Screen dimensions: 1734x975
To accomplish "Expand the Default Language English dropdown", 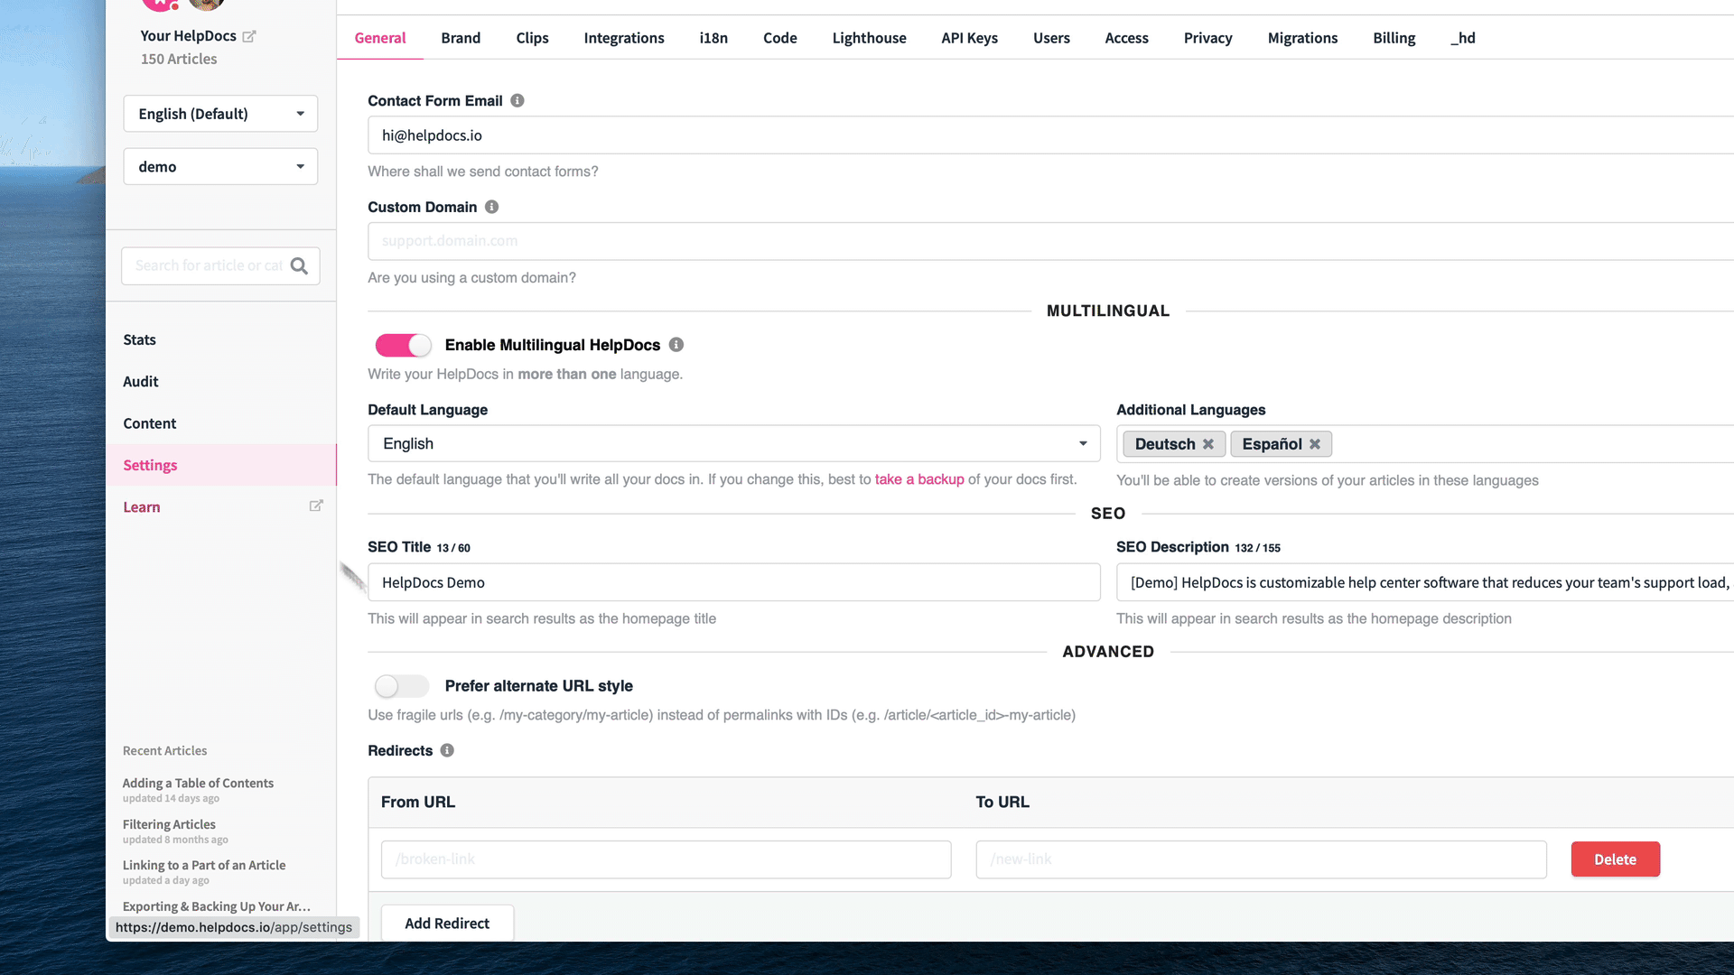I will tap(734, 443).
